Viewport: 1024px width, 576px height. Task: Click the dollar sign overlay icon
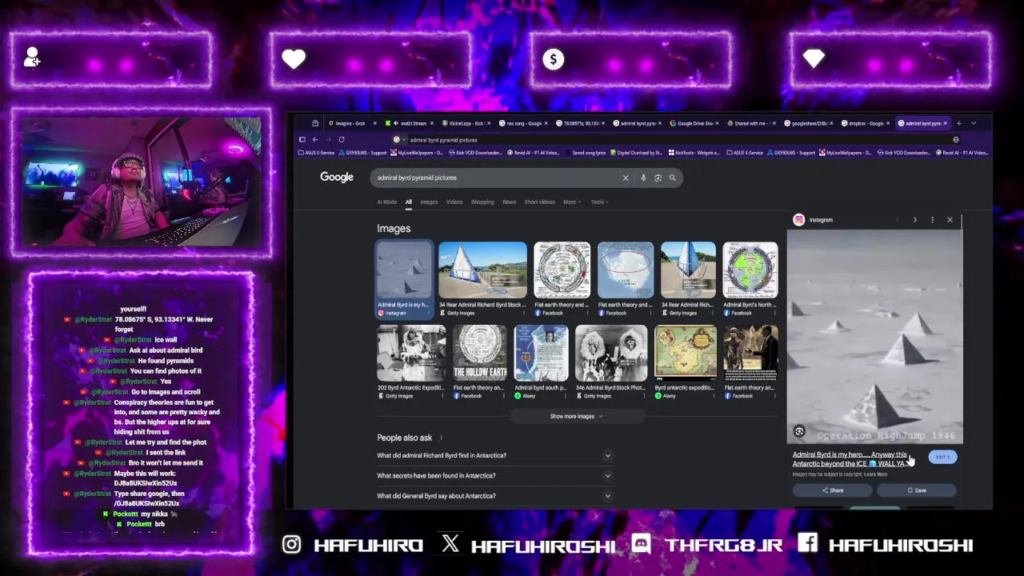click(x=553, y=59)
